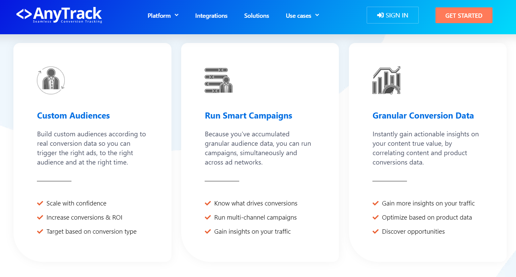This screenshot has width=516, height=277.
Task: Click the 'Instantly gain actionable insights' paragraph
Action: 426,148
